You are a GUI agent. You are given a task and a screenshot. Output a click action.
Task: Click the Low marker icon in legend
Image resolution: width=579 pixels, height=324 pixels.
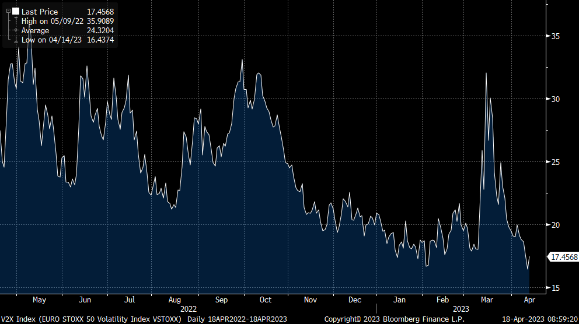click(15, 40)
